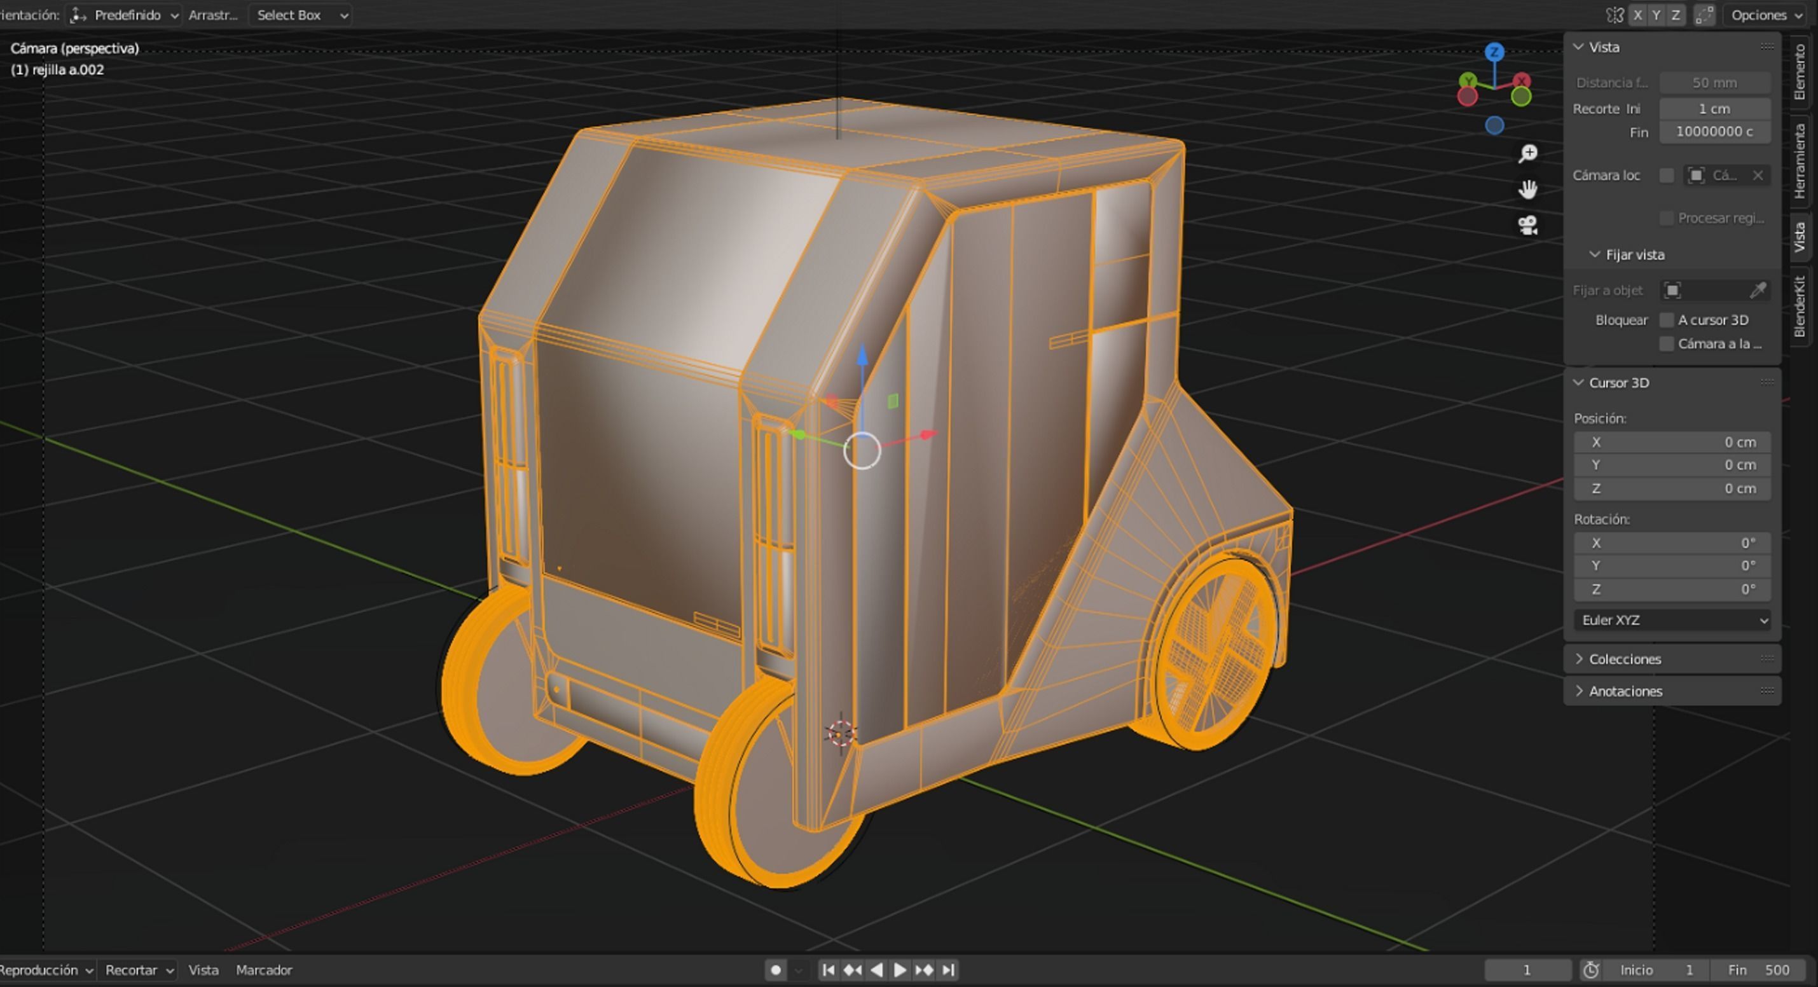Toggle automatic merge vertices icon

point(1704,15)
